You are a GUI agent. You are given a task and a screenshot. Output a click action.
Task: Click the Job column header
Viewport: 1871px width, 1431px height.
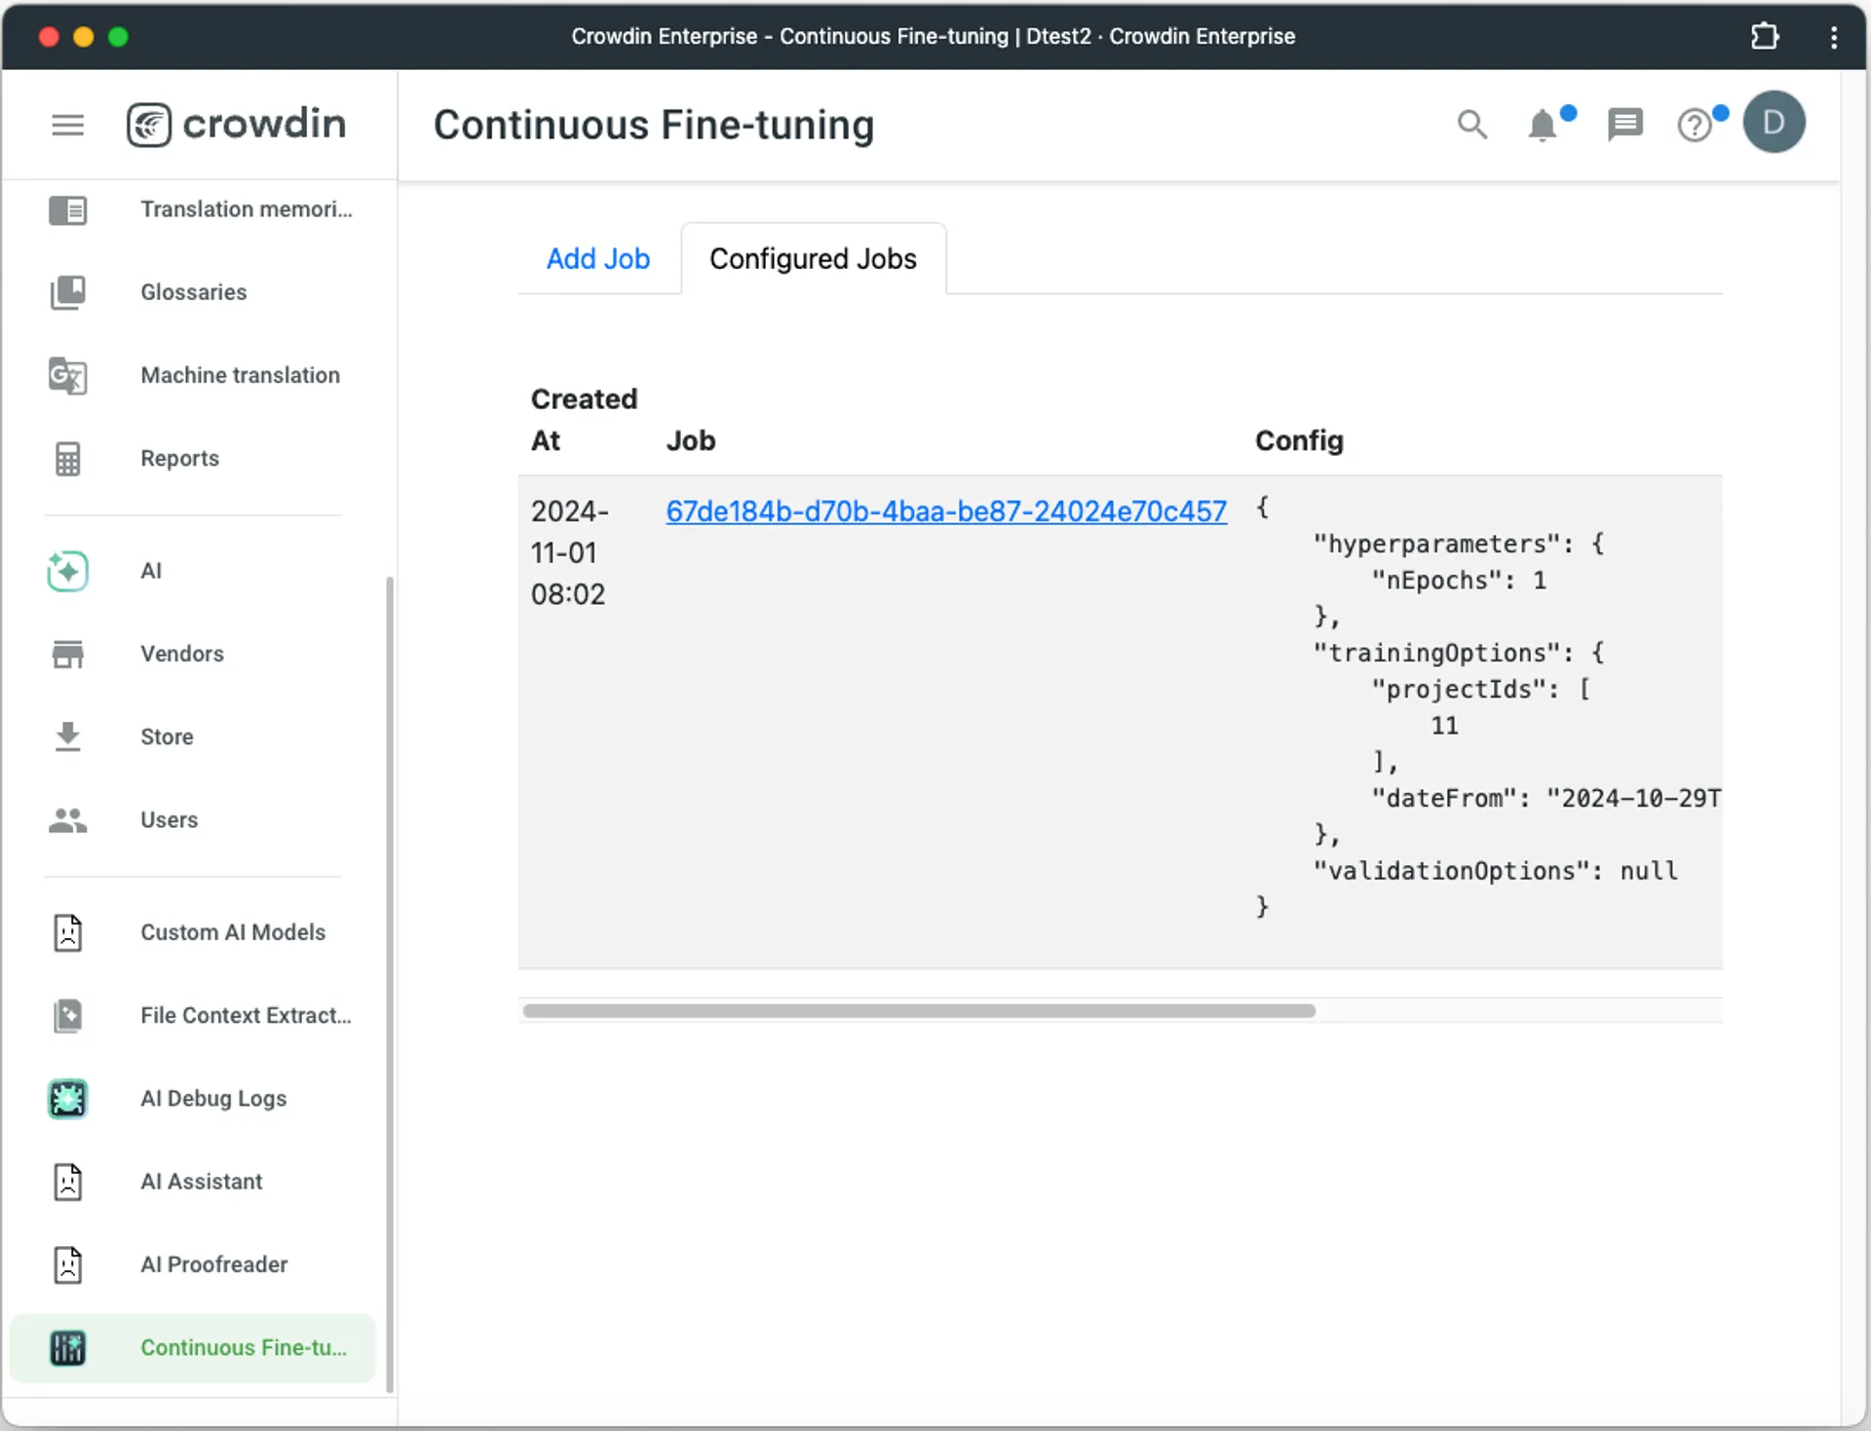click(691, 441)
